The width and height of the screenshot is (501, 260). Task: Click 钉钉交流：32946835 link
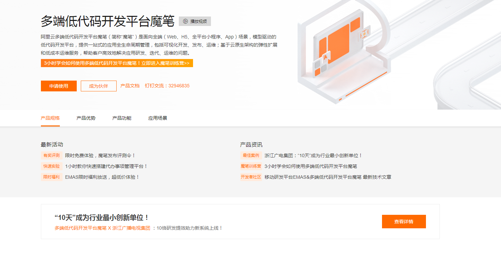tap(167, 86)
